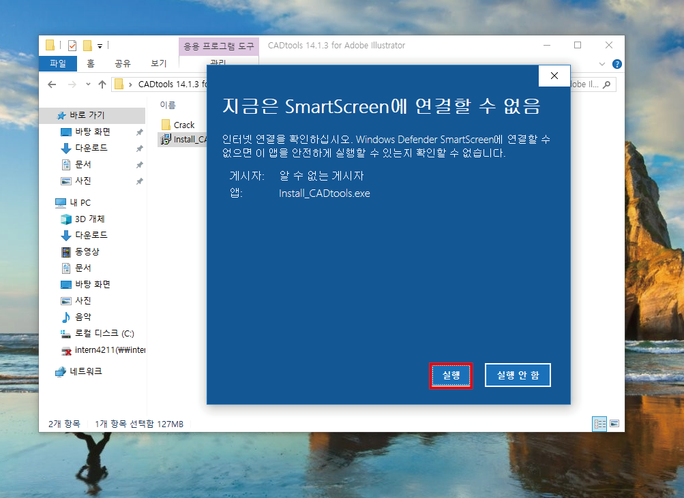Image resolution: width=684 pixels, height=498 pixels.
Task: Select 3D 개체 under 내 PC
Action: tap(89, 219)
